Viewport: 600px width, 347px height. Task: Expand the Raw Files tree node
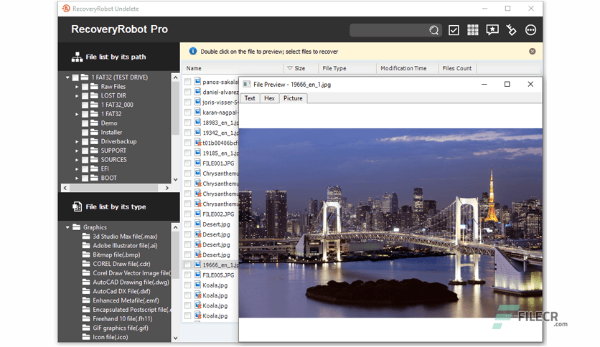[77, 87]
